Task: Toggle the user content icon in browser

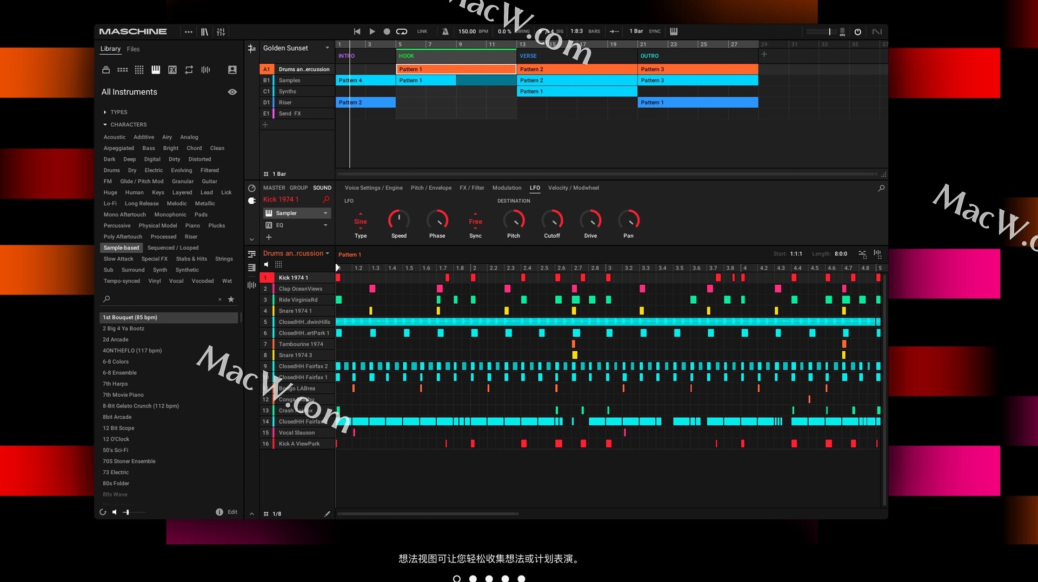Action: [x=232, y=70]
